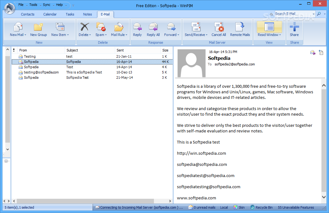Viewport: 329px width, 213px height.
Task: Sort list by the importance flag column
Action: (x=14, y=50)
